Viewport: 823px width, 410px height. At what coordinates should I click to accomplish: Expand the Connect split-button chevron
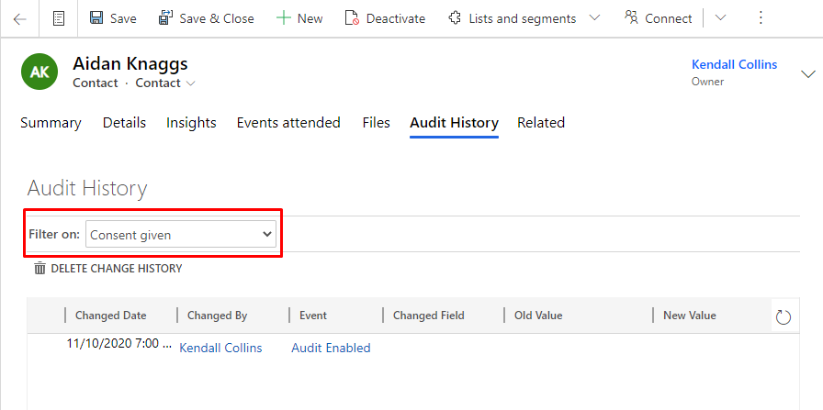tap(721, 18)
